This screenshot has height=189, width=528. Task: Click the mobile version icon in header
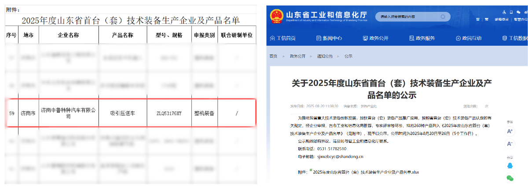[x=511, y=12]
